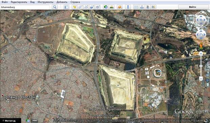Toggle sunlight across the landscape
This screenshot has width=210, height=123.
coord(111,7)
